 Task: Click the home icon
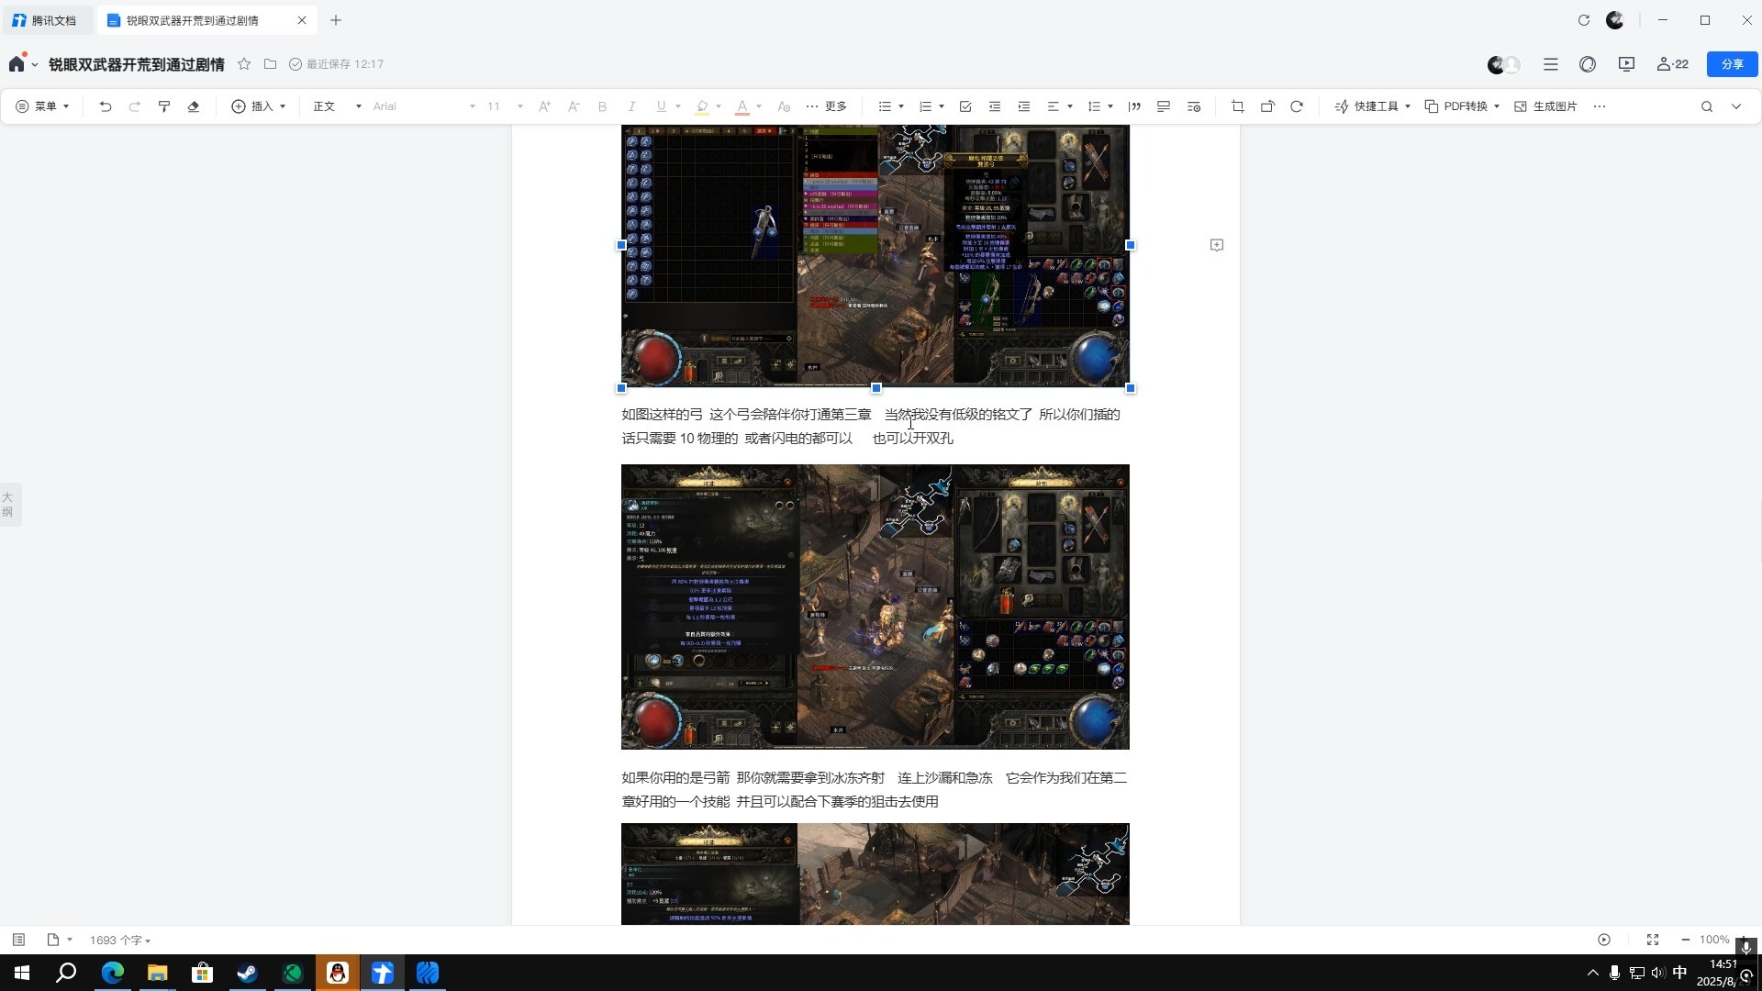(x=17, y=63)
